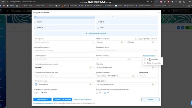
Task: Click the Отмена button
Action: 150,99
